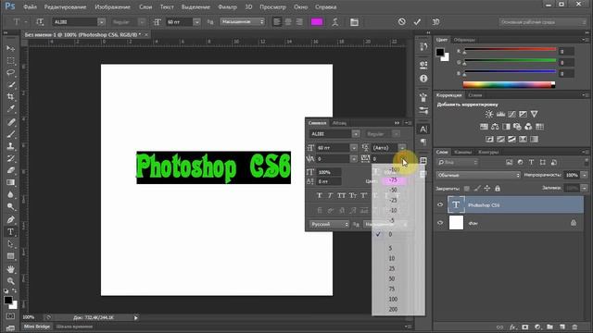Toggle lock image pixels brush icon

[477, 188]
